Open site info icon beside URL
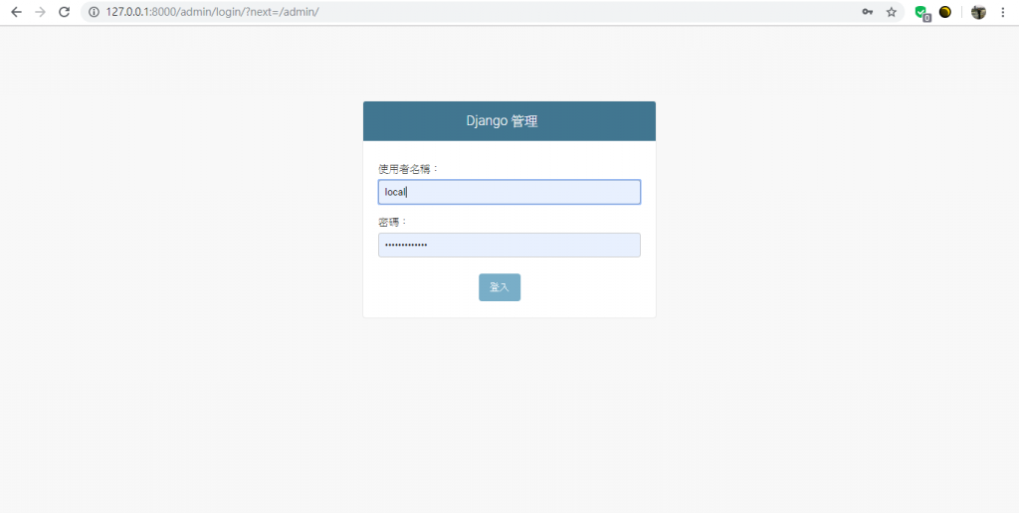The height and width of the screenshot is (513, 1019). point(94,12)
